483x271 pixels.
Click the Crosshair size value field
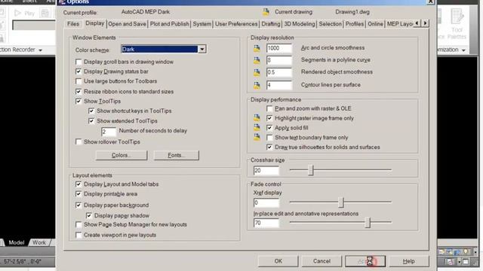point(266,171)
